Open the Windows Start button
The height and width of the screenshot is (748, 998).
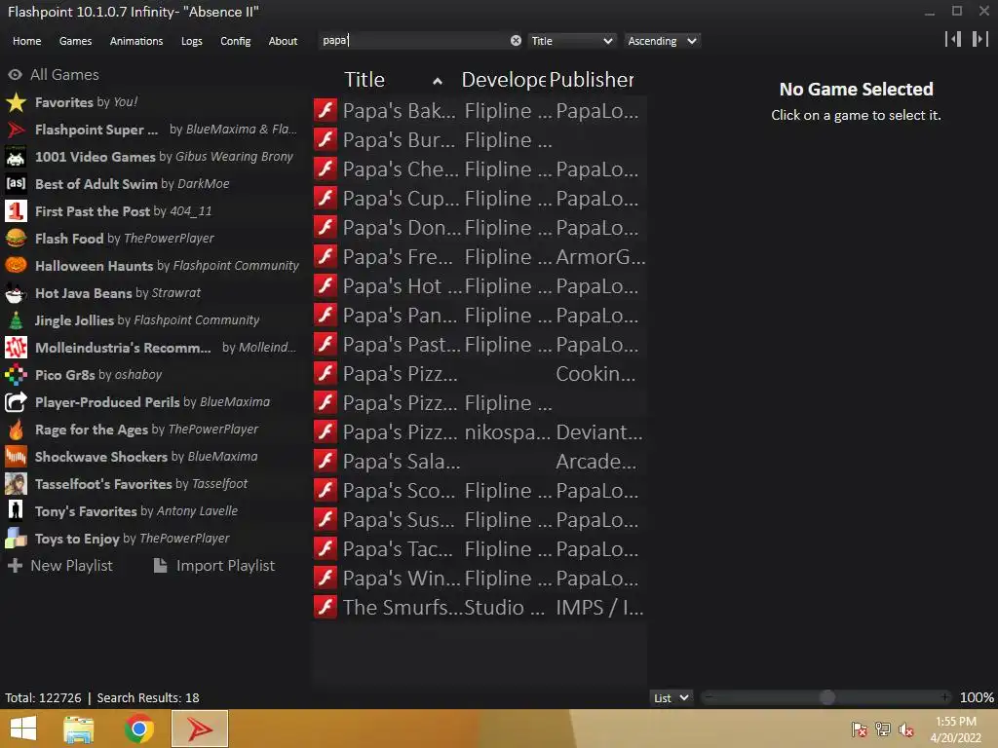[23, 729]
